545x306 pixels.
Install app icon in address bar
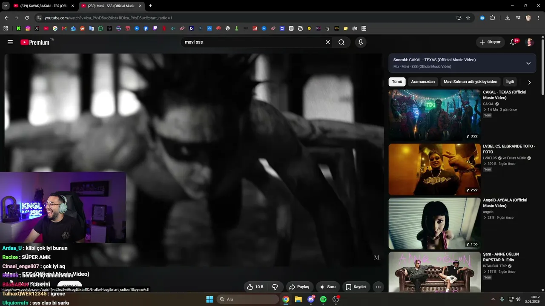[459, 18]
